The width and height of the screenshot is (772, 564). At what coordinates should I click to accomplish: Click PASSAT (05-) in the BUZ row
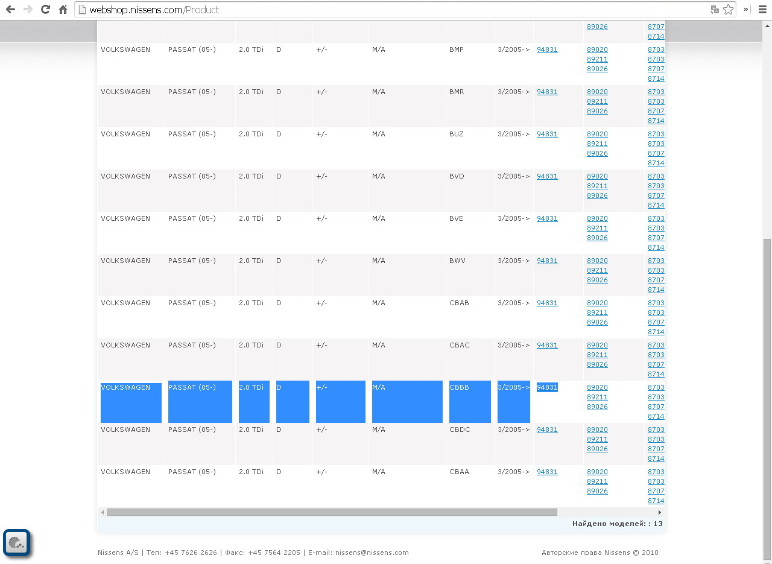[x=192, y=134]
